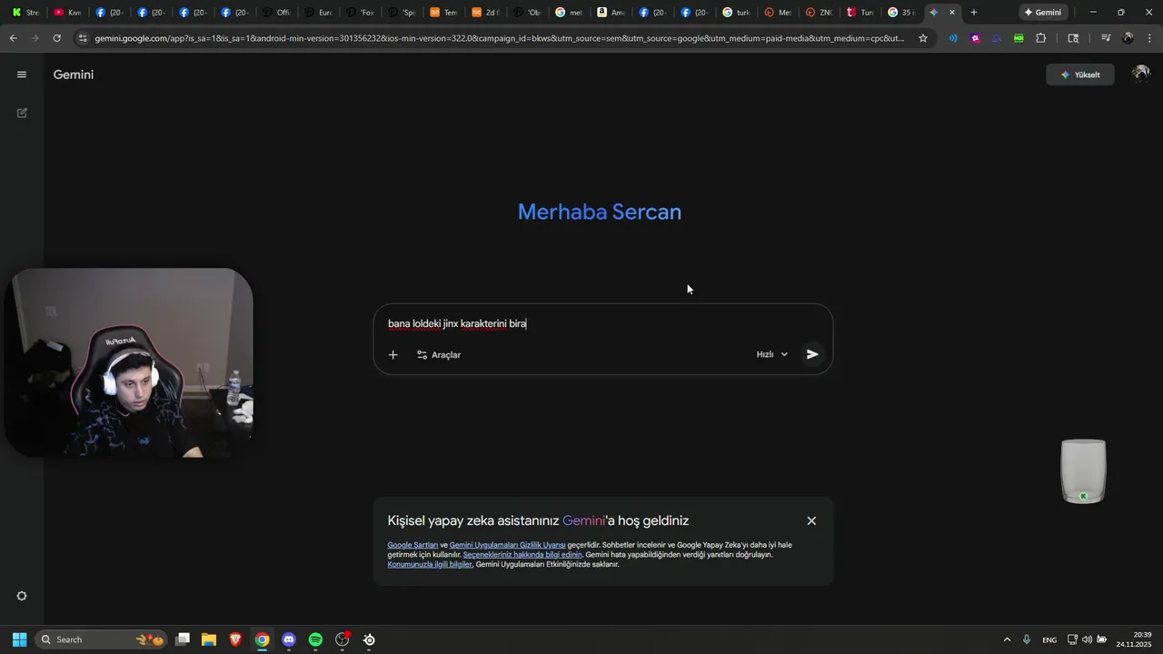Show hidden system tray icons
Image resolution: width=1163 pixels, height=654 pixels.
click(x=1007, y=639)
